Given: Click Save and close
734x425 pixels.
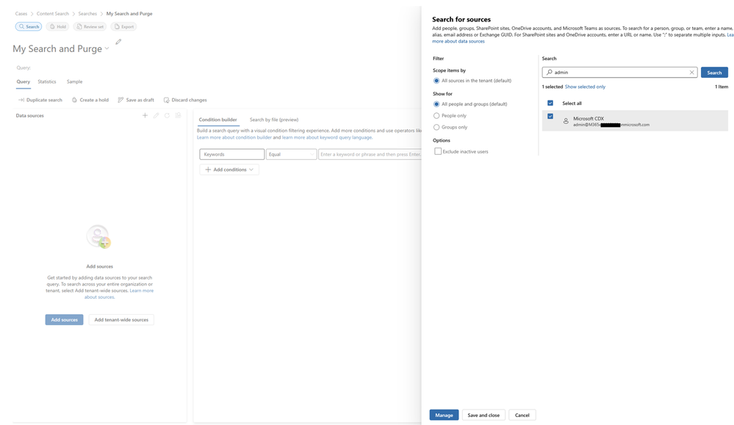Looking at the screenshot, I should [x=483, y=415].
